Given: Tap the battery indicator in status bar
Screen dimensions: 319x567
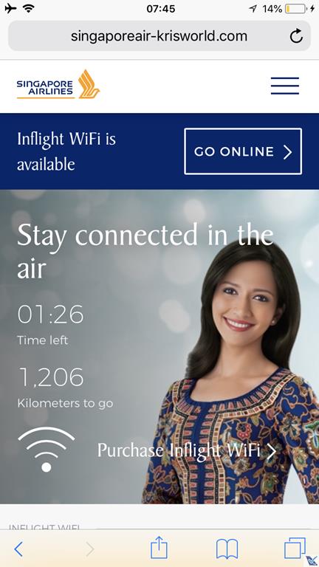Looking at the screenshot, I should pyautogui.click(x=295, y=9).
